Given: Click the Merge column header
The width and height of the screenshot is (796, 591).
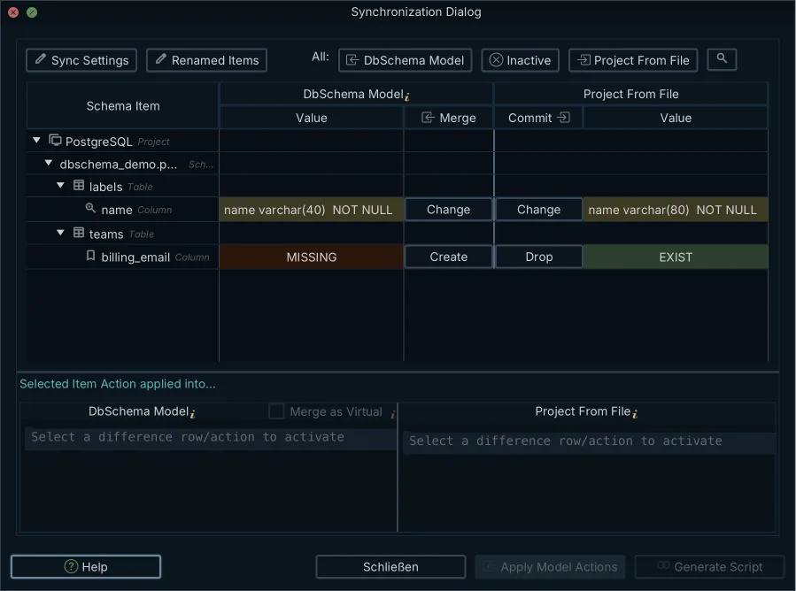Looking at the screenshot, I should point(449,118).
